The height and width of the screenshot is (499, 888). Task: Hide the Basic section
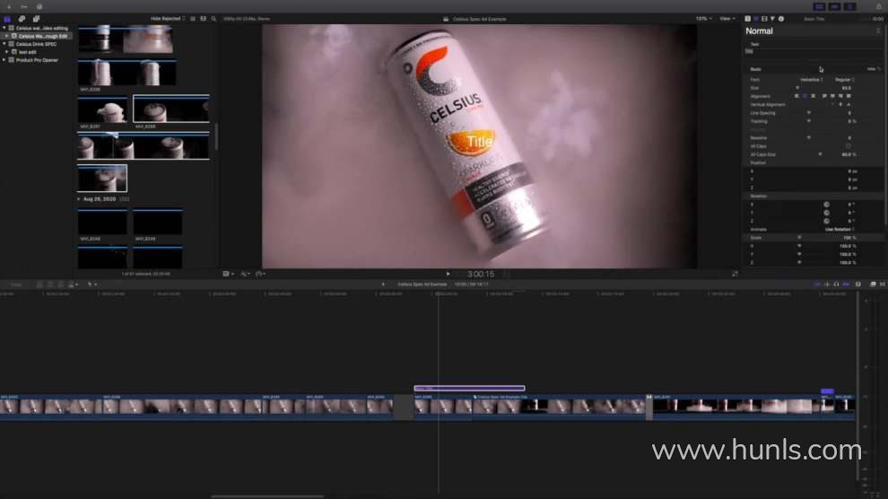coord(871,69)
